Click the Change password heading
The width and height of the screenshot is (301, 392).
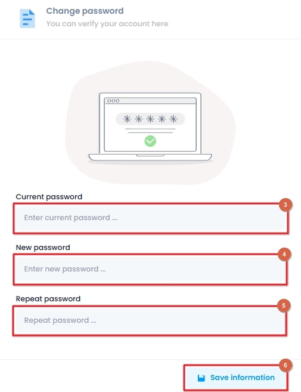tap(85, 11)
